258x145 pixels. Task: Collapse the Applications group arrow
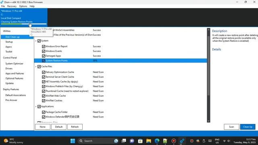point(36,106)
